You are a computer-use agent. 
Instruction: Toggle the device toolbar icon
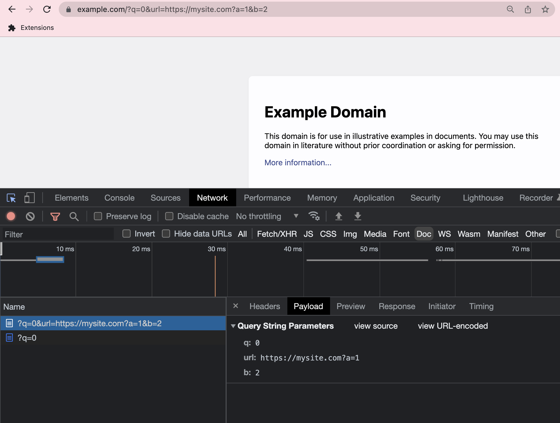[29, 198]
